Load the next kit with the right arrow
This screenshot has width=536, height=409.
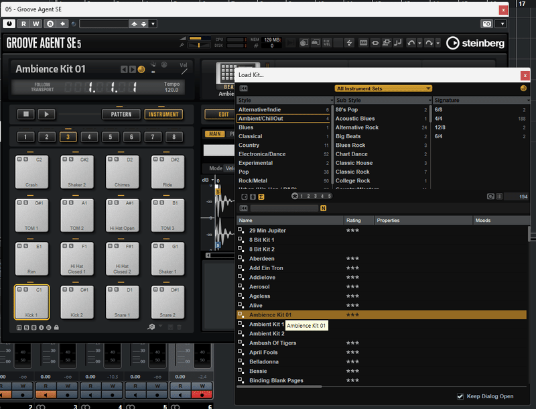[132, 70]
